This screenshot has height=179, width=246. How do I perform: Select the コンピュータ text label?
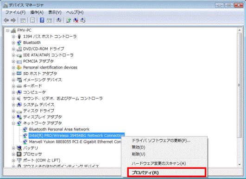click(x=34, y=92)
